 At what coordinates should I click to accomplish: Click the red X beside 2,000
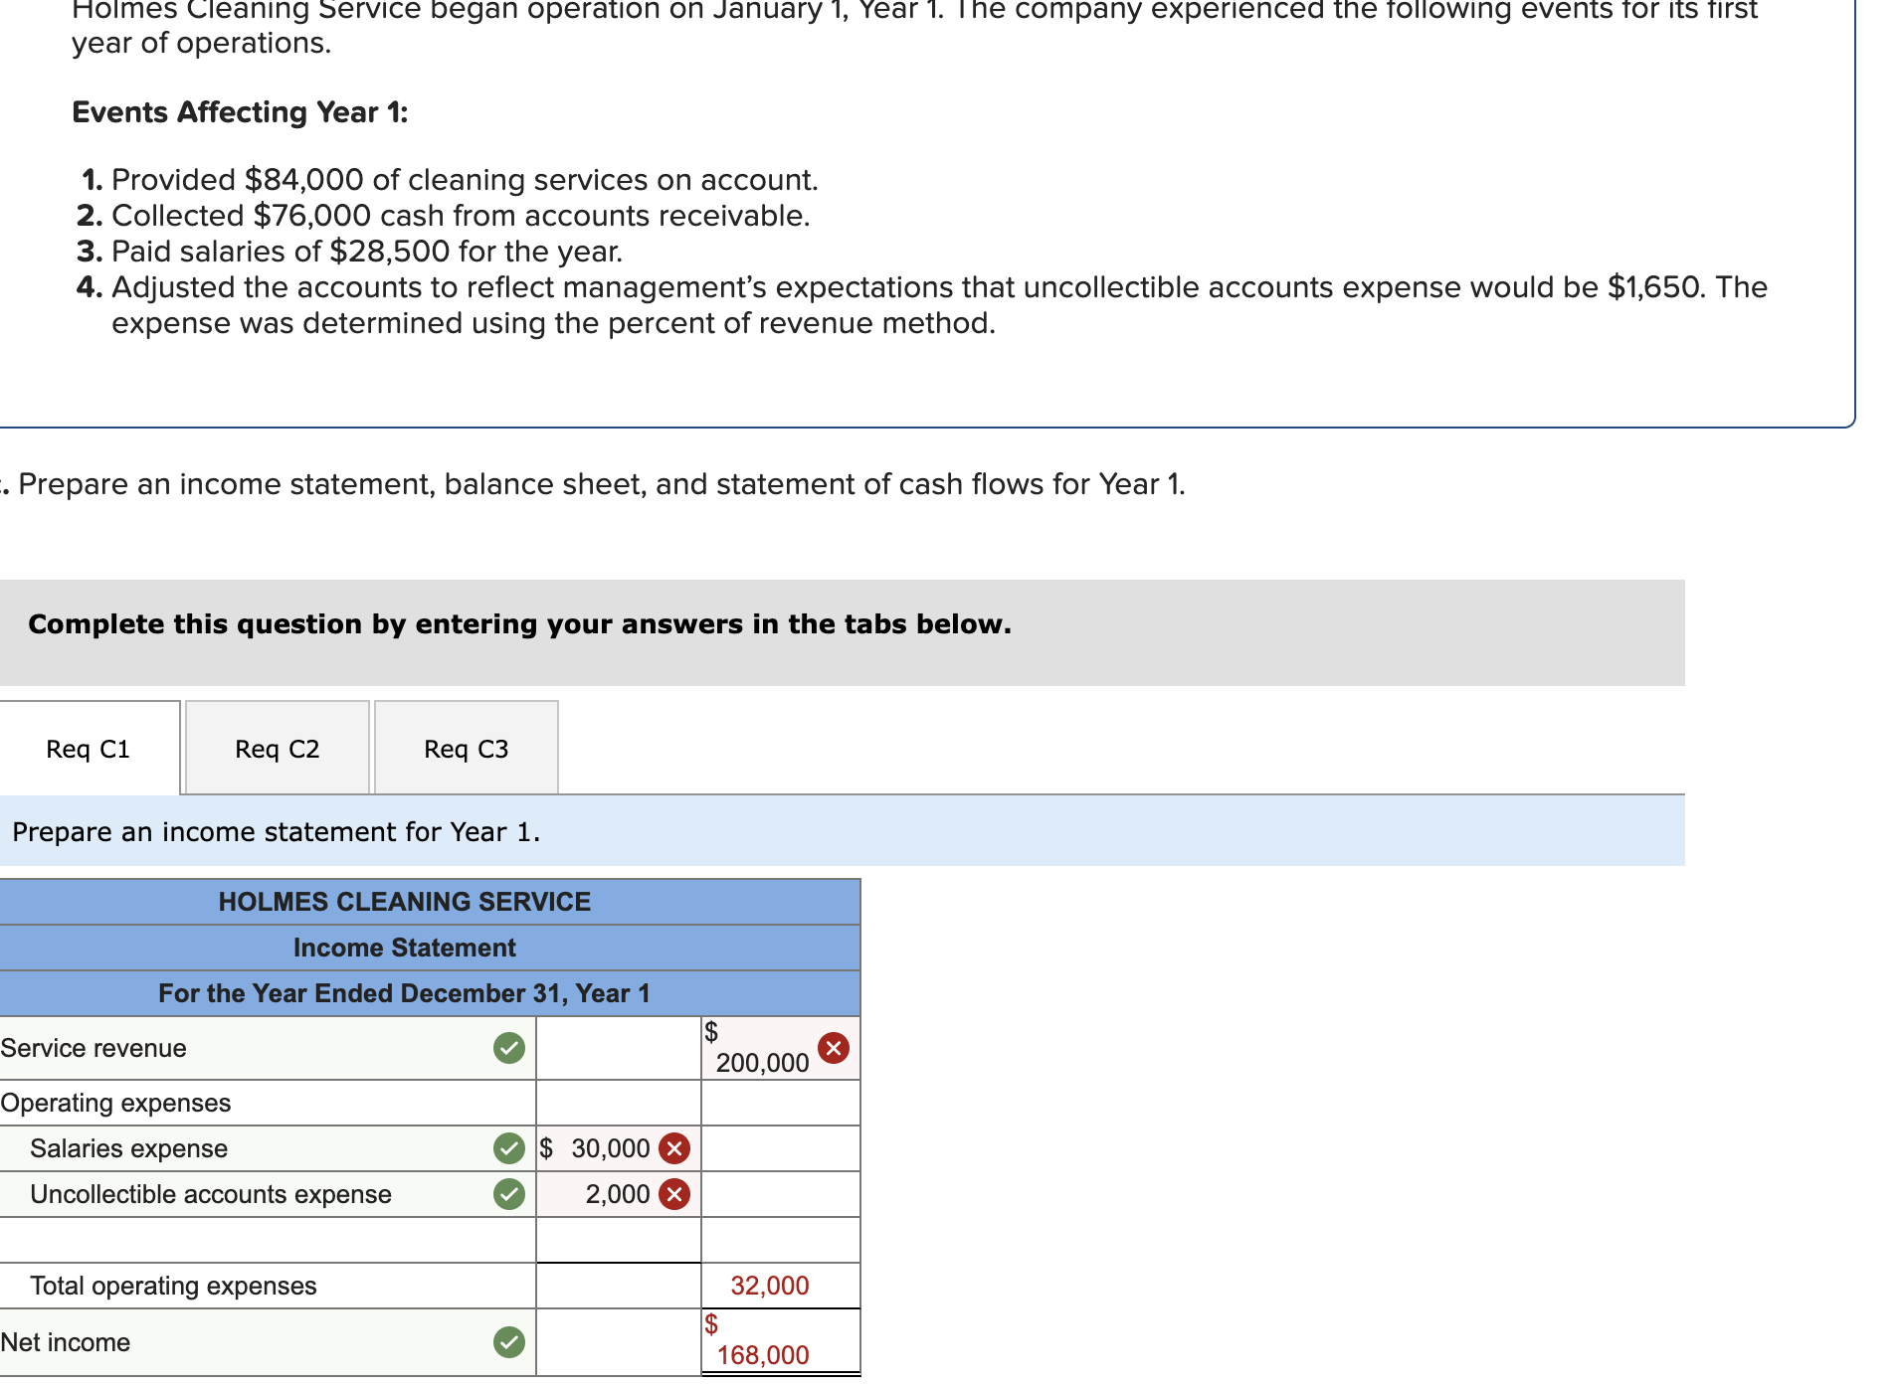tap(672, 1194)
